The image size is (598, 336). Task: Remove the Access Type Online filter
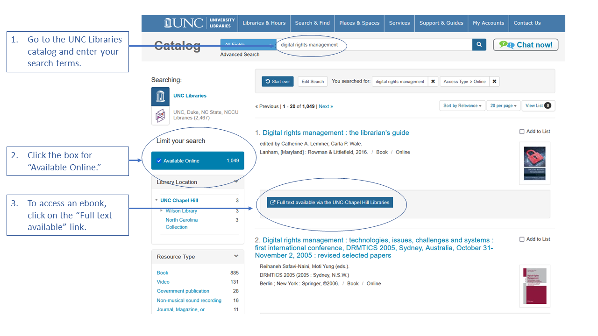(x=494, y=81)
